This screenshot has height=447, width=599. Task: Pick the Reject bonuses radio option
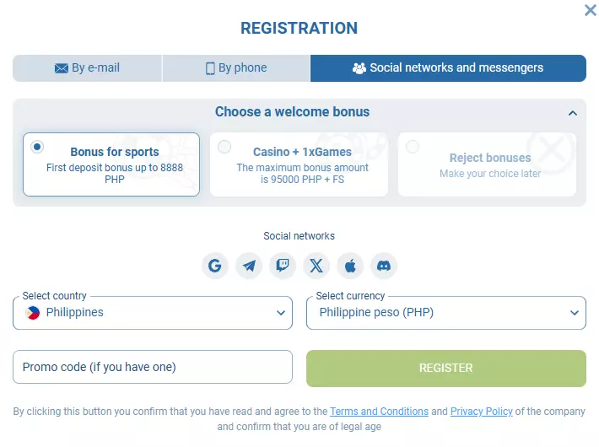pyautogui.click(x=413, y=147)
